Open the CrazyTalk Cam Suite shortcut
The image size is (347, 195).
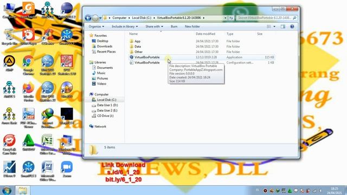coord(9,145)
